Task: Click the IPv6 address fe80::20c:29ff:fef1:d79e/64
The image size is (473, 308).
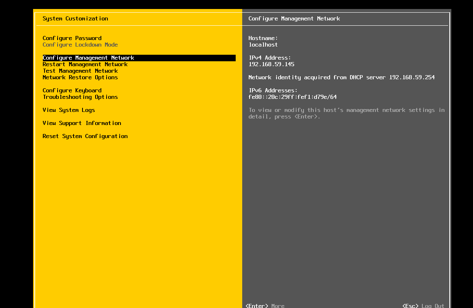Action: point(292,97)
